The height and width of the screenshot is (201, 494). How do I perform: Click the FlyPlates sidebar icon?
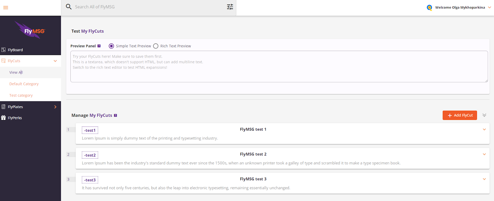(x=3, y=107)
